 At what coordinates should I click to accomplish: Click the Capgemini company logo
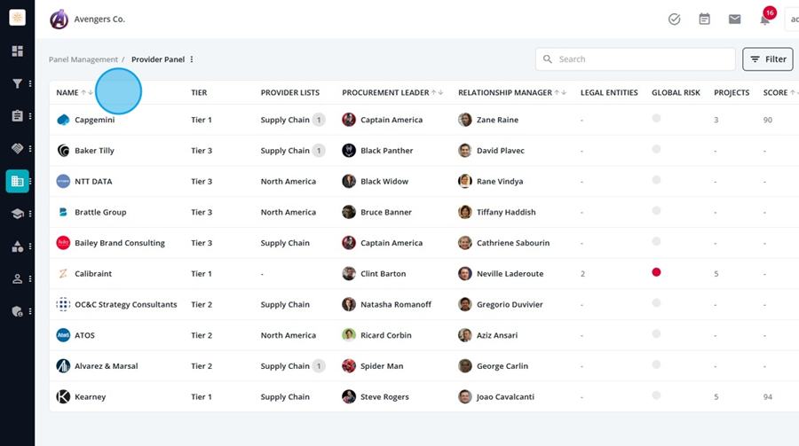[63, 121]
